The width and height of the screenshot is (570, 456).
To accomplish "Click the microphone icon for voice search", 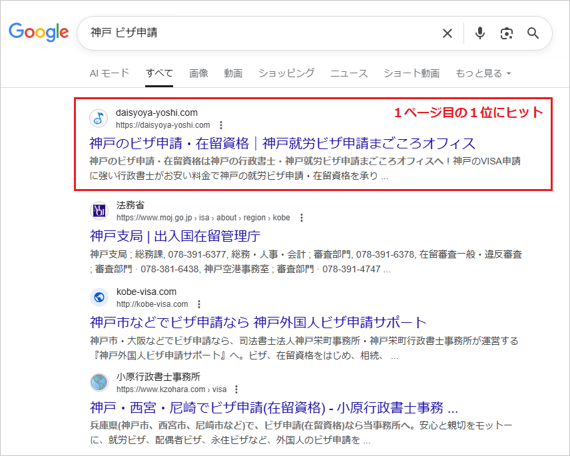I will click(x=479, y=33).
